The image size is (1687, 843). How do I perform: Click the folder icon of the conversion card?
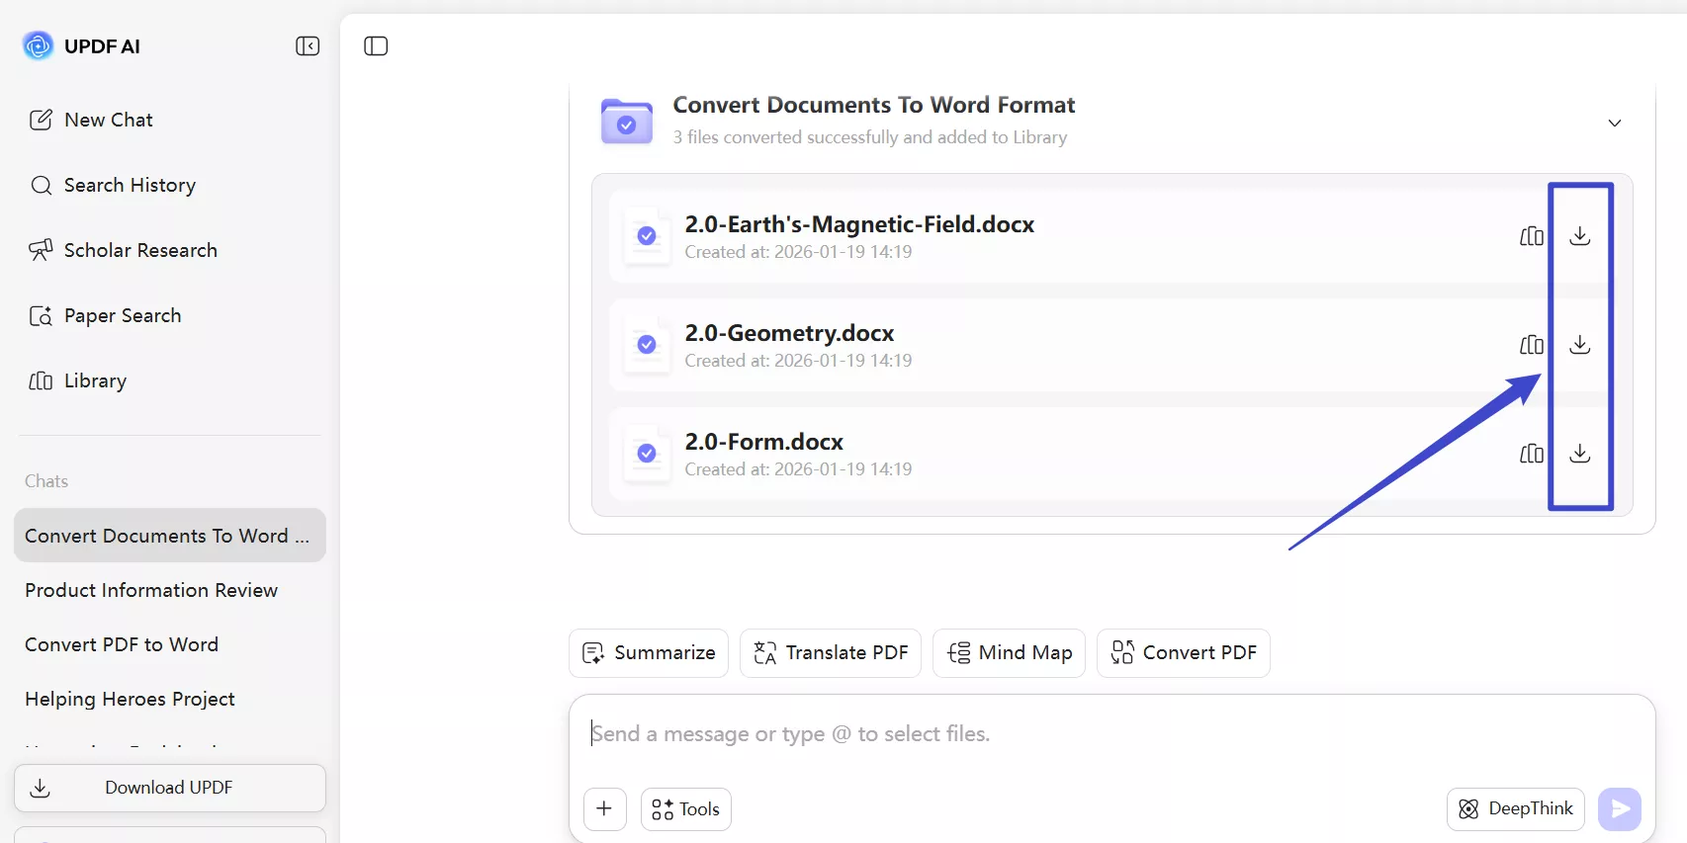[x=627, y=122]
